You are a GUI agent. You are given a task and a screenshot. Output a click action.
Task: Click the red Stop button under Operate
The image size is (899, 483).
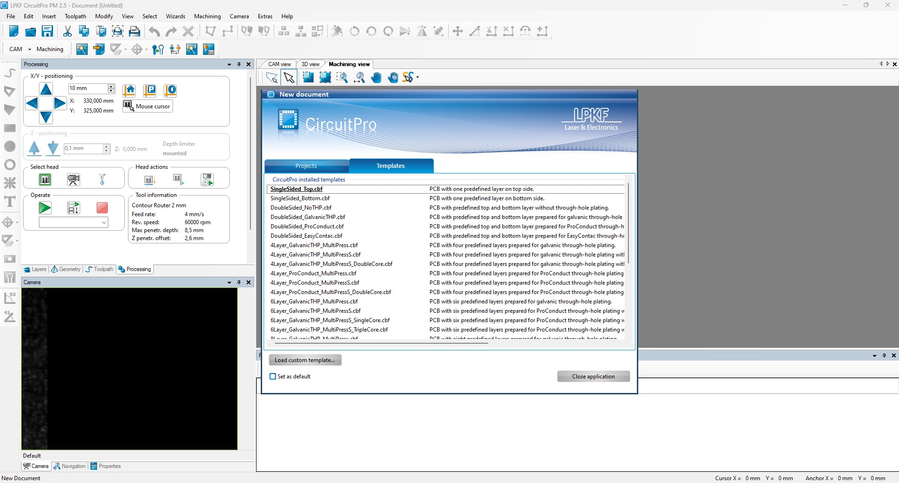click(x=102, y=208)
